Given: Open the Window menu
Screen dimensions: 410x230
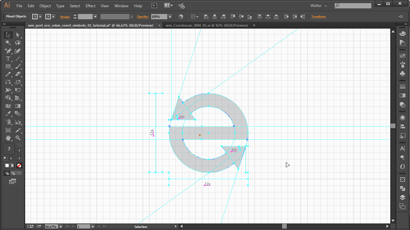Looking at the screenshot, I should pos(121,6).
